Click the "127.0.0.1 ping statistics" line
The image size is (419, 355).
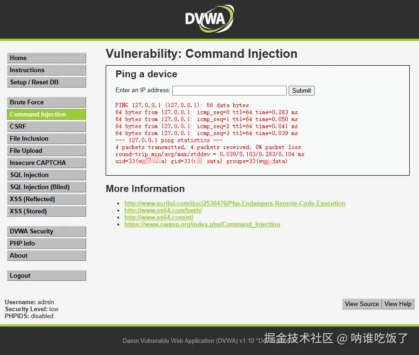[169, 140]
